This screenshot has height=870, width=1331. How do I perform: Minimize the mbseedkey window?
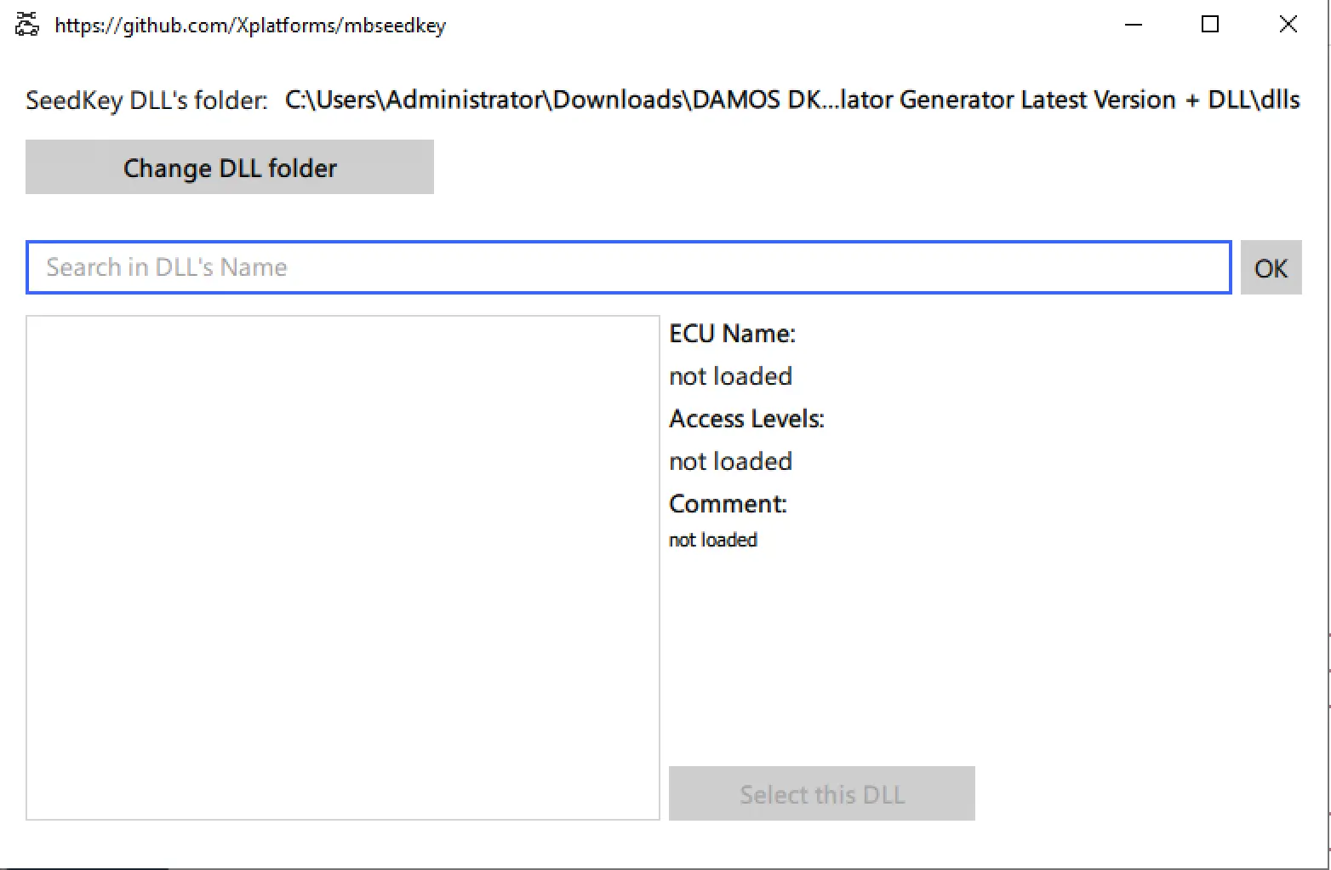pos(1133,24)
